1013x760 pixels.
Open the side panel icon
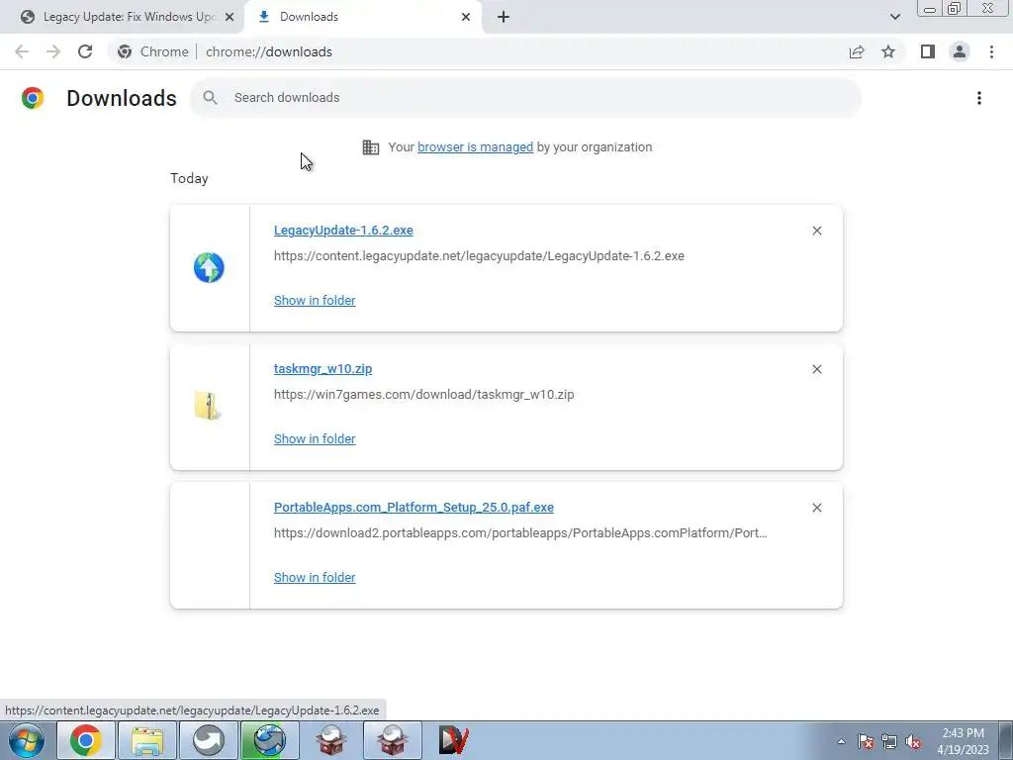(928, 51)
